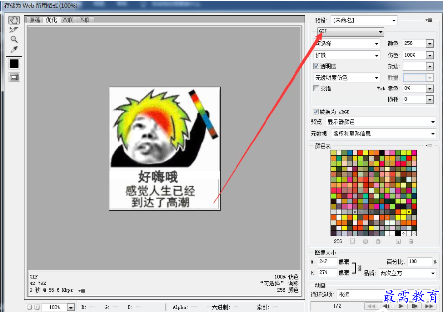Screen dimensions: 443x312
Task: Click the 损耗 0 input field
Action: coord(414,99)
